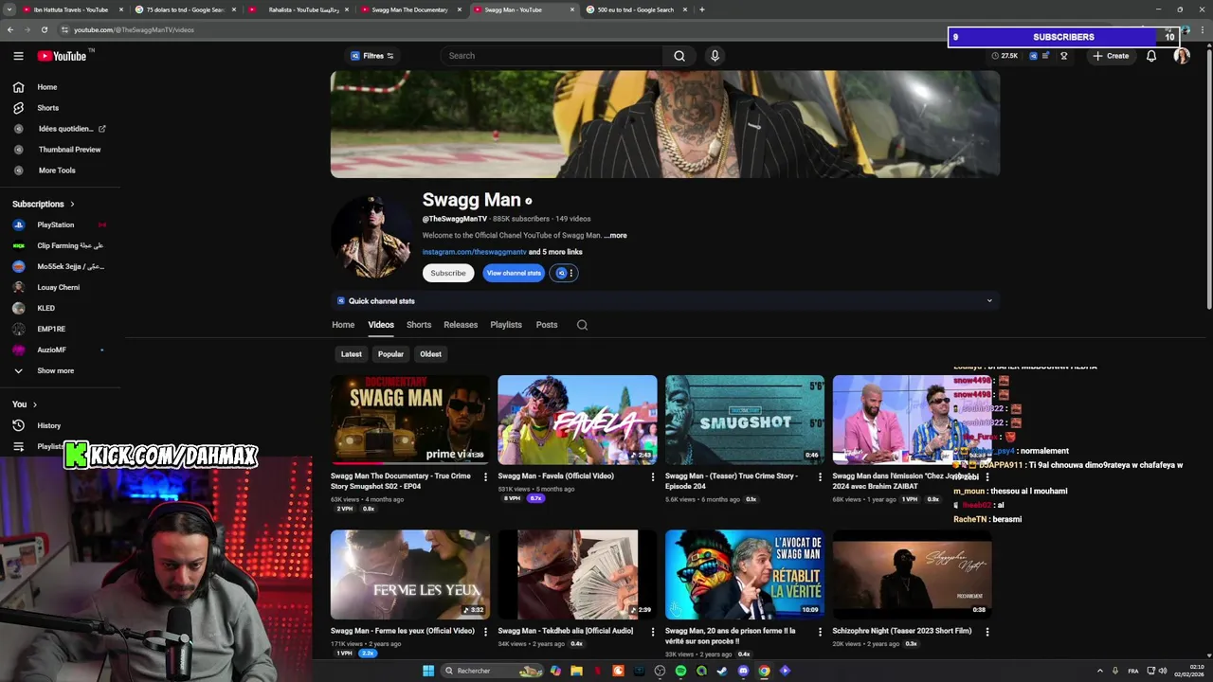Expand channel description with ...more

[615, 235]
